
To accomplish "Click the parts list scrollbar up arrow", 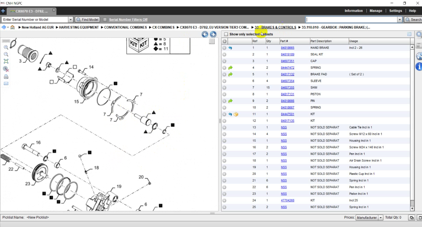I will pos(412,47).
